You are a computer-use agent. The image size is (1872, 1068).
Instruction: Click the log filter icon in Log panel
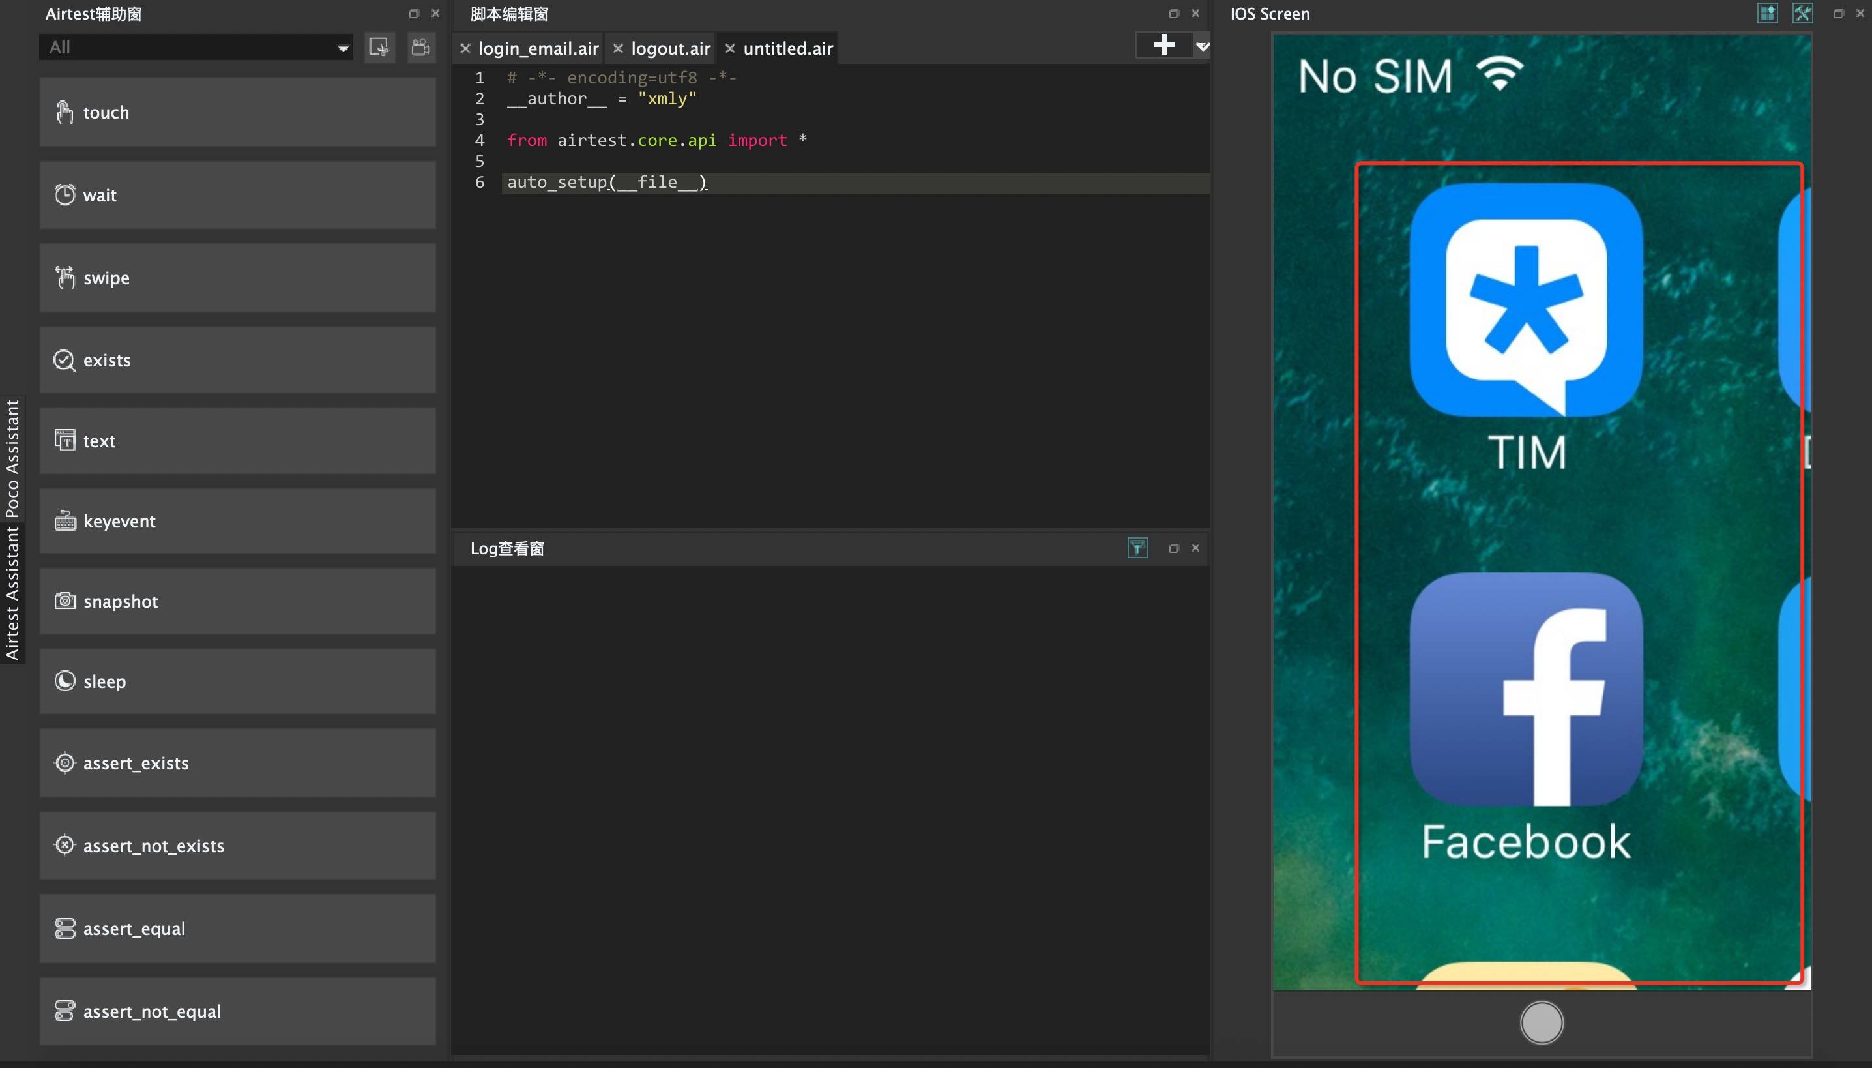pos(1137,548)
